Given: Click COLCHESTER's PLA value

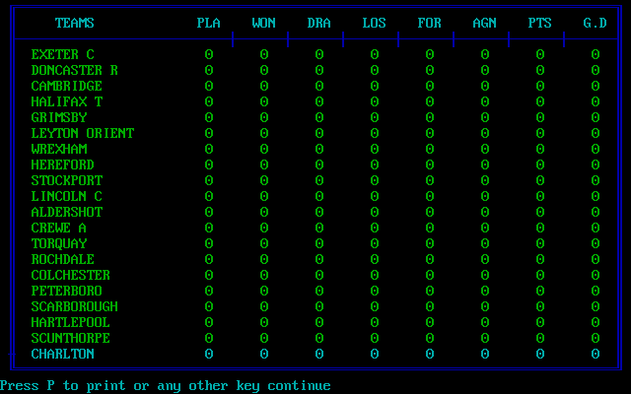Looking at the screenshot, I should [x=208, y=275].
